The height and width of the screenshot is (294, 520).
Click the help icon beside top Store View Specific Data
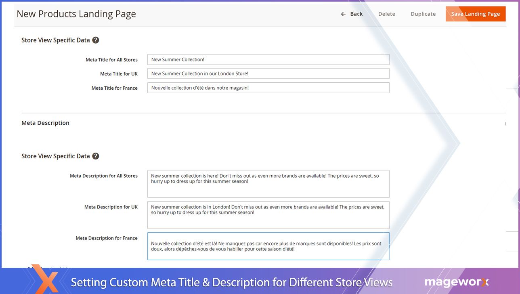[x=96, y=40]
